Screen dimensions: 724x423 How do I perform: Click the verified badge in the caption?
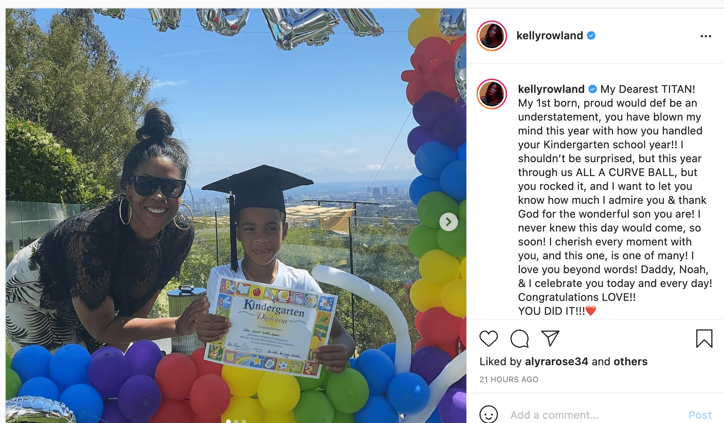click(593, 89)
